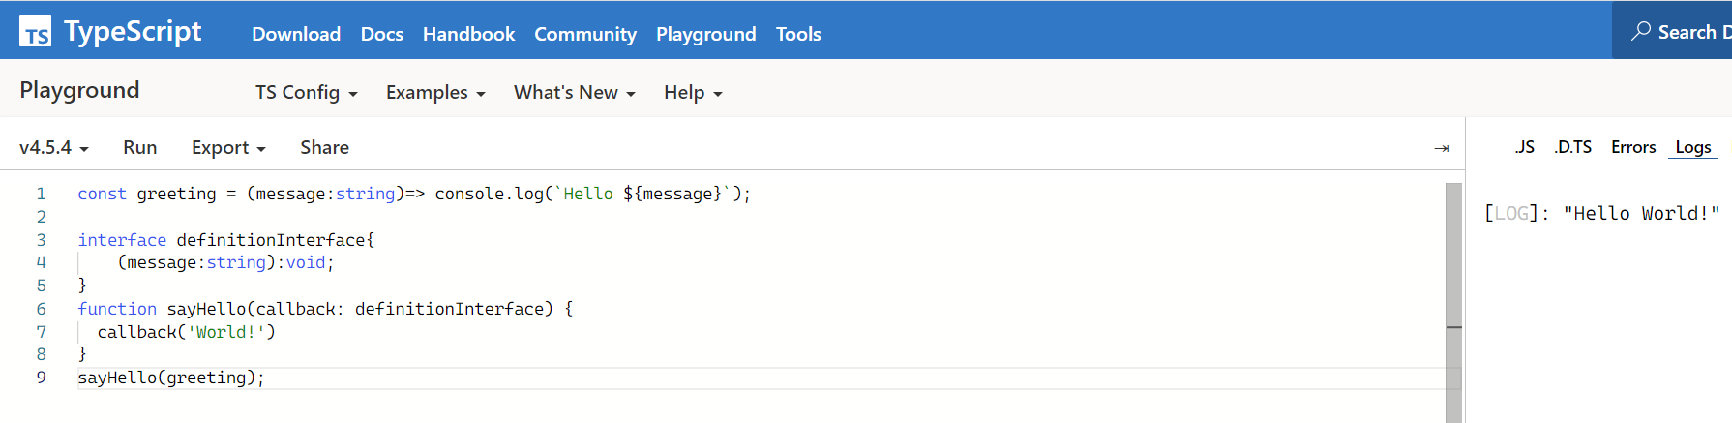Open the Community page link
The width and height of the screenshot is (1732, 423).
click(x=585, y=34)
